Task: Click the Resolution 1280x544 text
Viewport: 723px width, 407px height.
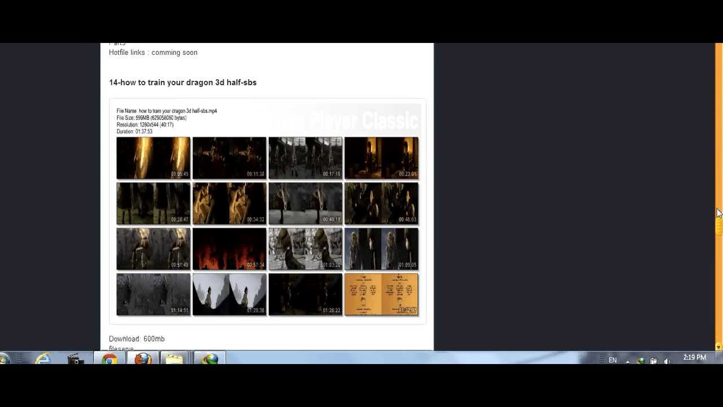Action: click(x=145, y=125)
